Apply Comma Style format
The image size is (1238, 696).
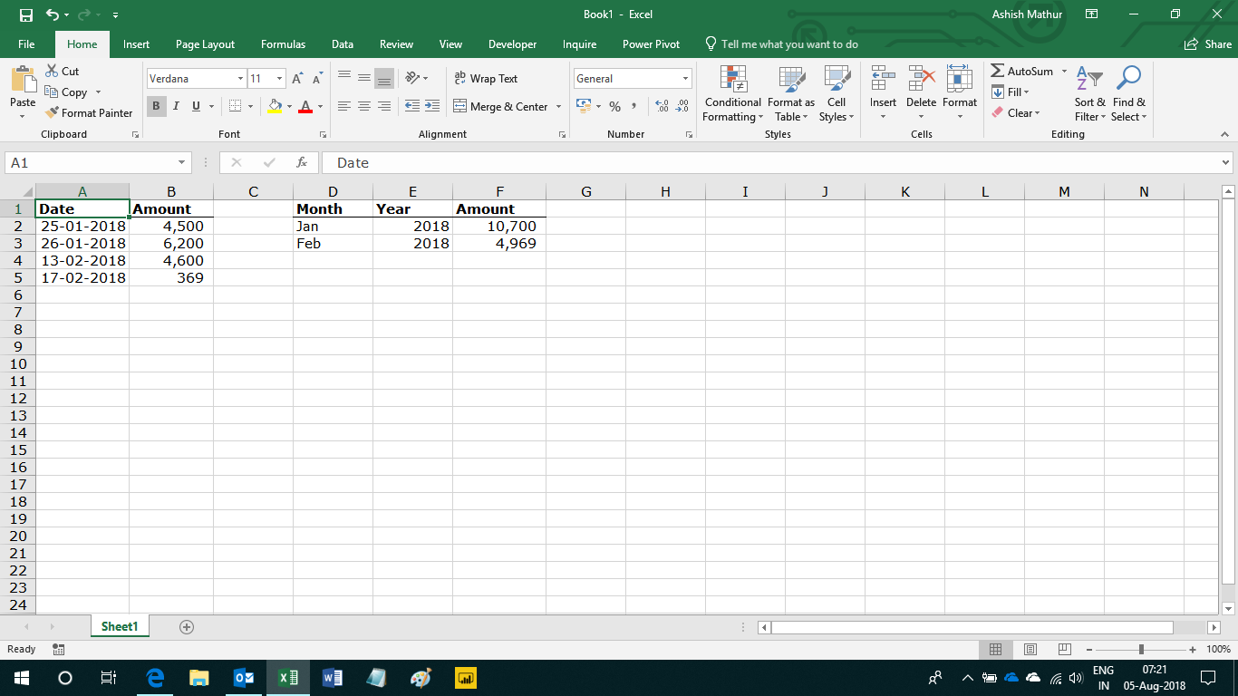click(634, 107)
